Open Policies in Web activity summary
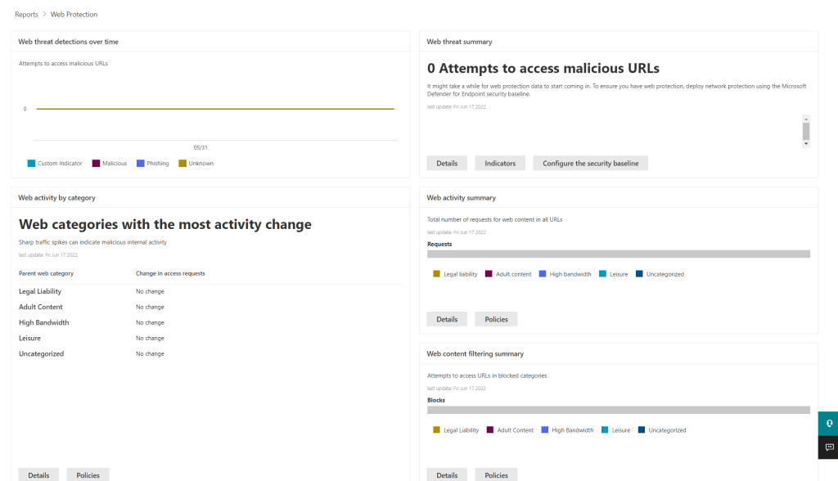Screen dimensions: 838x481 (496, 319)
